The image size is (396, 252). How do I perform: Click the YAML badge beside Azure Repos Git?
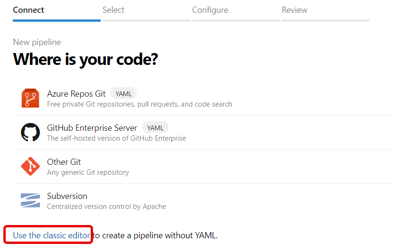[x=124, y=94]
